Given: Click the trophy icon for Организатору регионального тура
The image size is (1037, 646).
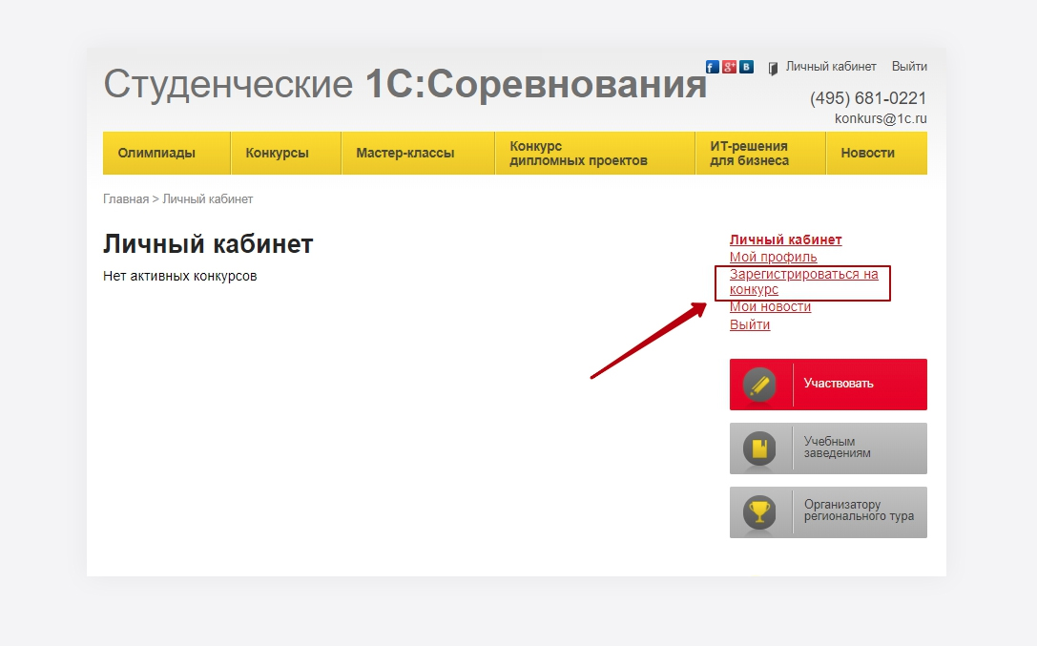Looking at the screenshot, I should coord(759,512).
